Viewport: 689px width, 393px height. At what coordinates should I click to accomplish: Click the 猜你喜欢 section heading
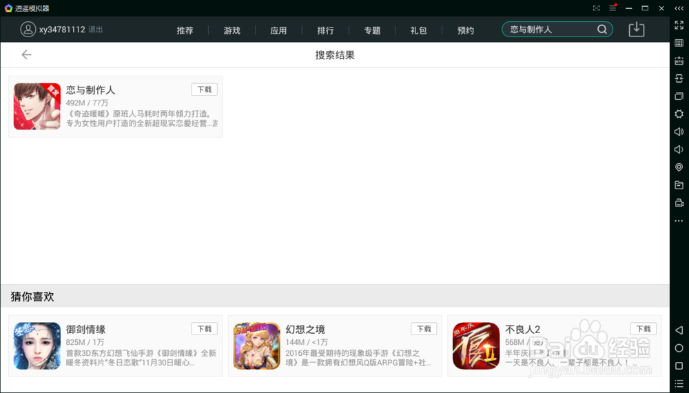(32, 297)
